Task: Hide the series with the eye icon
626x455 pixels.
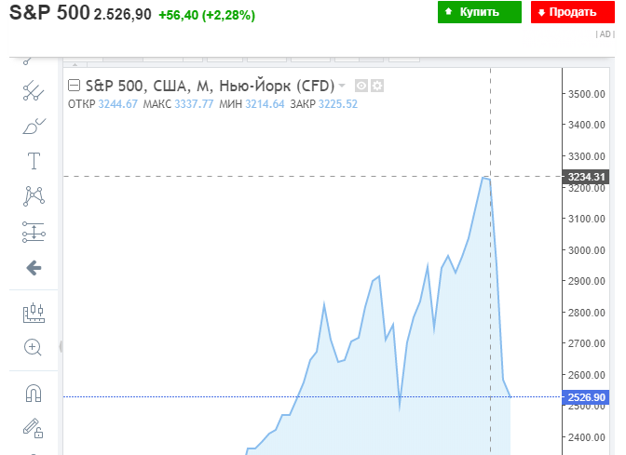Action: pos(361,86)
